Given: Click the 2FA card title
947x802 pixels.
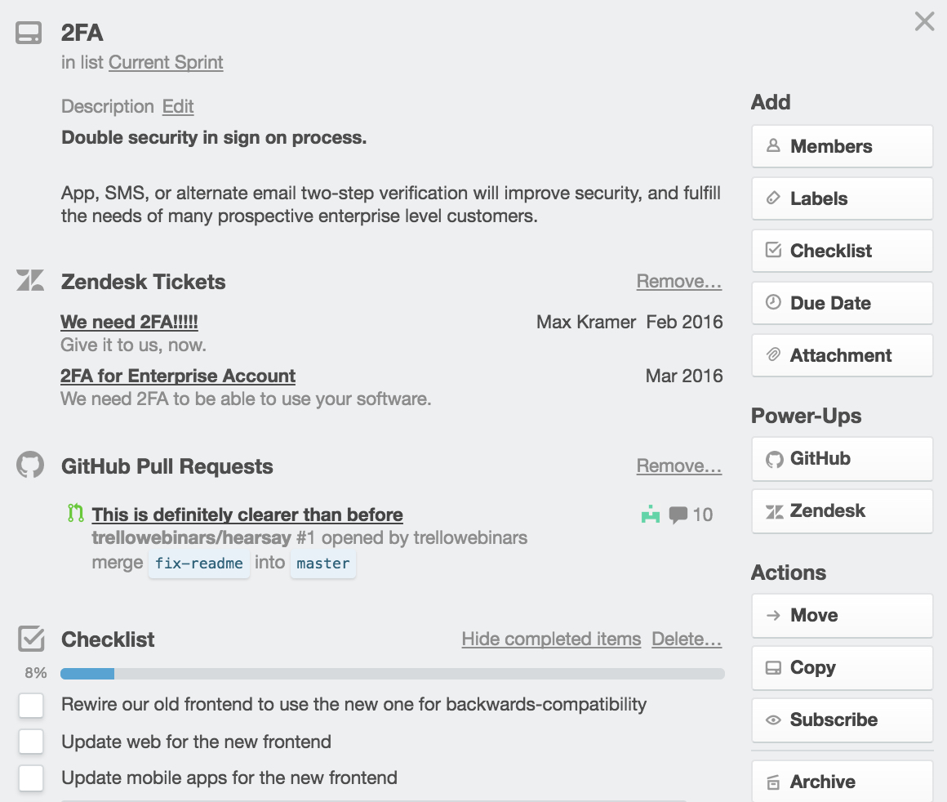Looking at the screenshot, I should 82,33.
